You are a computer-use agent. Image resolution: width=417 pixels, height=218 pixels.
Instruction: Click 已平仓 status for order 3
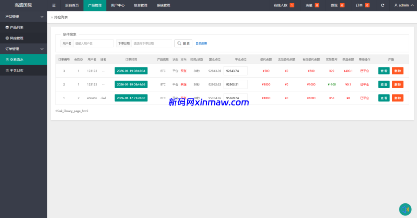364,71
